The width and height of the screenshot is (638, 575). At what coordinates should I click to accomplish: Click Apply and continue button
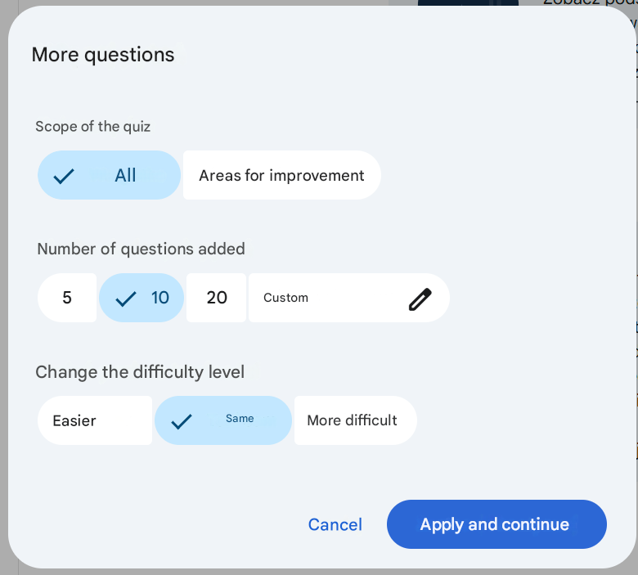(496, 524)
